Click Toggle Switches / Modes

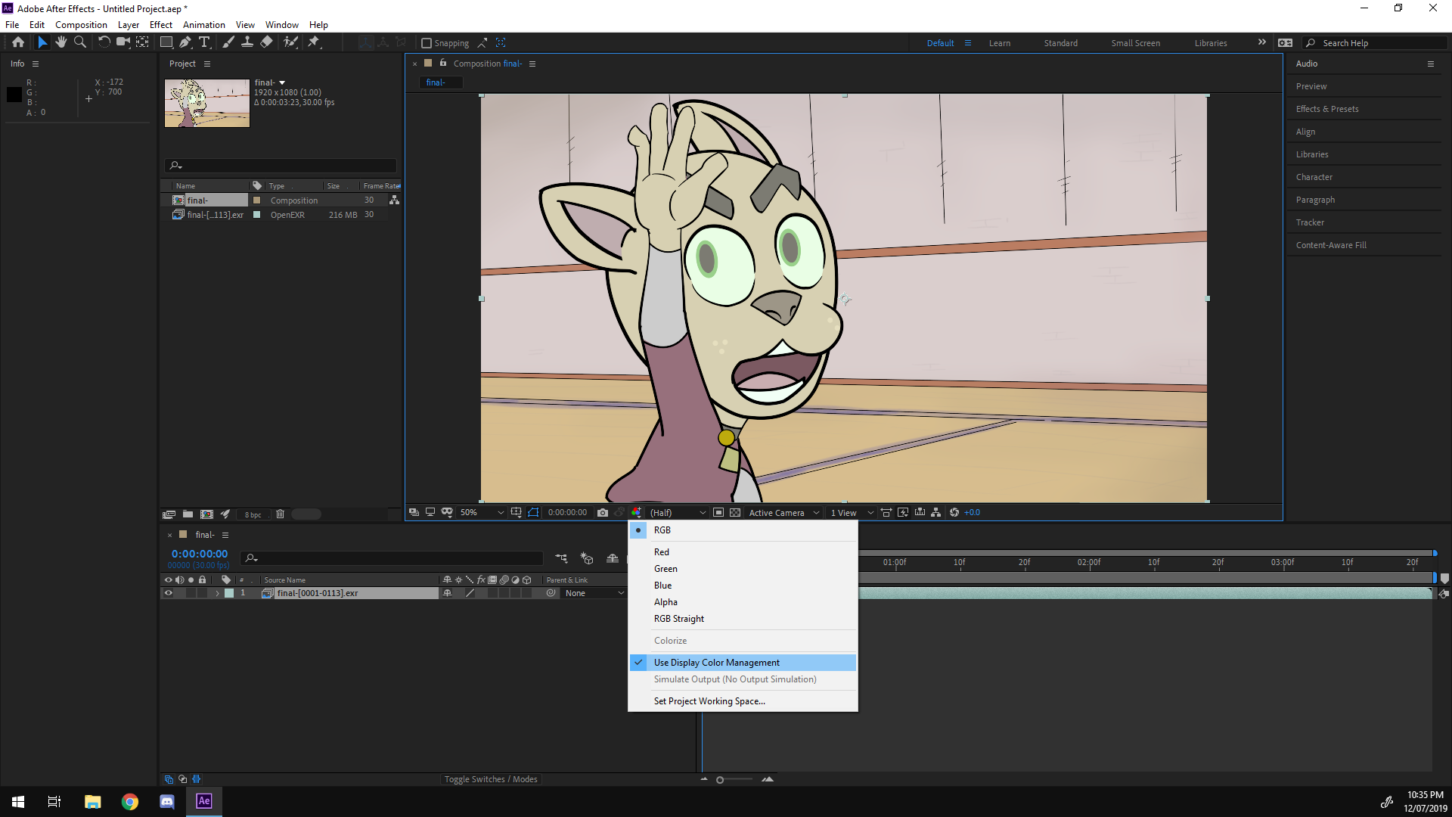click(x=491, y=779)
